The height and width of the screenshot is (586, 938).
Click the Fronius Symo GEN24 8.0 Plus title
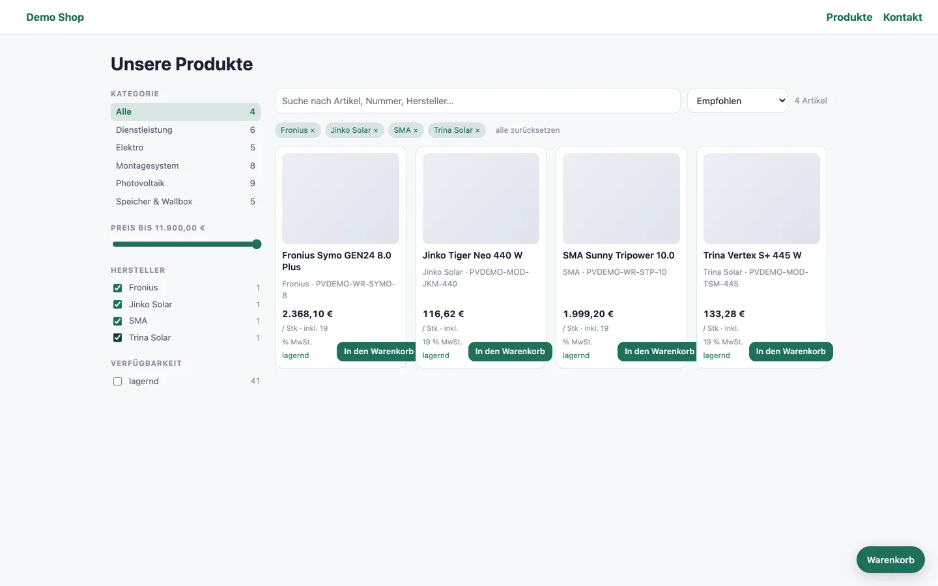click(x=337, y=261)
